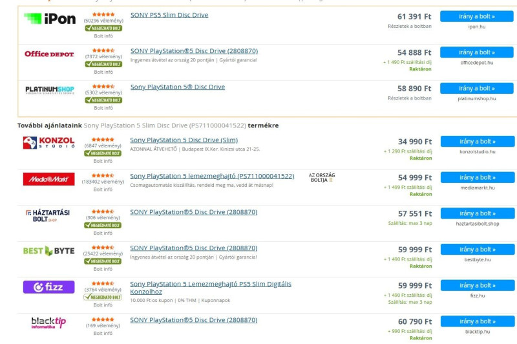Click the iPon shop logo
The height and width of the screenshot is (344, 517).
(50, 19)
